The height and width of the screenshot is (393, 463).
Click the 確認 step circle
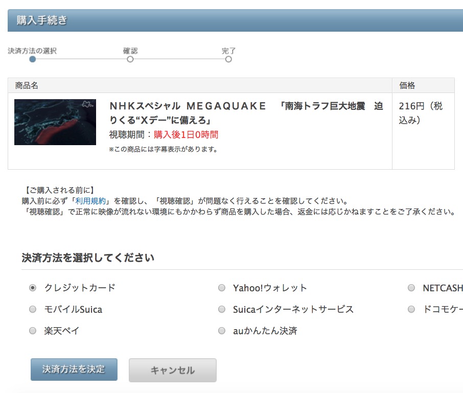(x=130, y=59)
